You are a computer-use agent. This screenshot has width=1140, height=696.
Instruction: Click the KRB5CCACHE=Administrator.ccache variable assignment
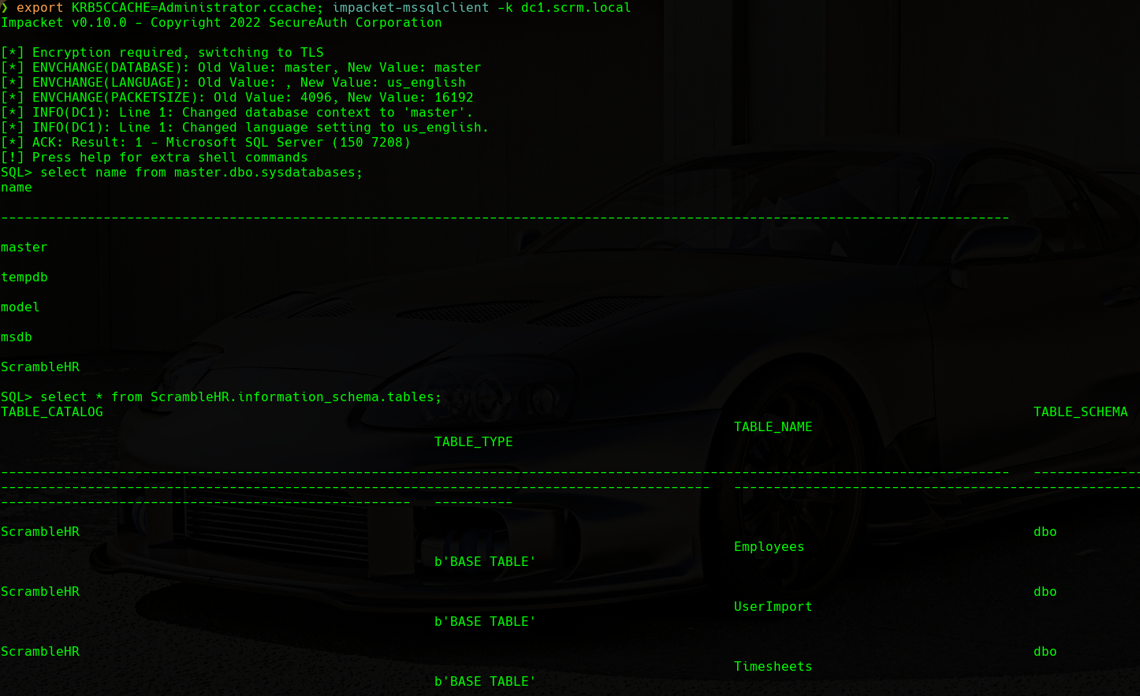tap(194, 8)
